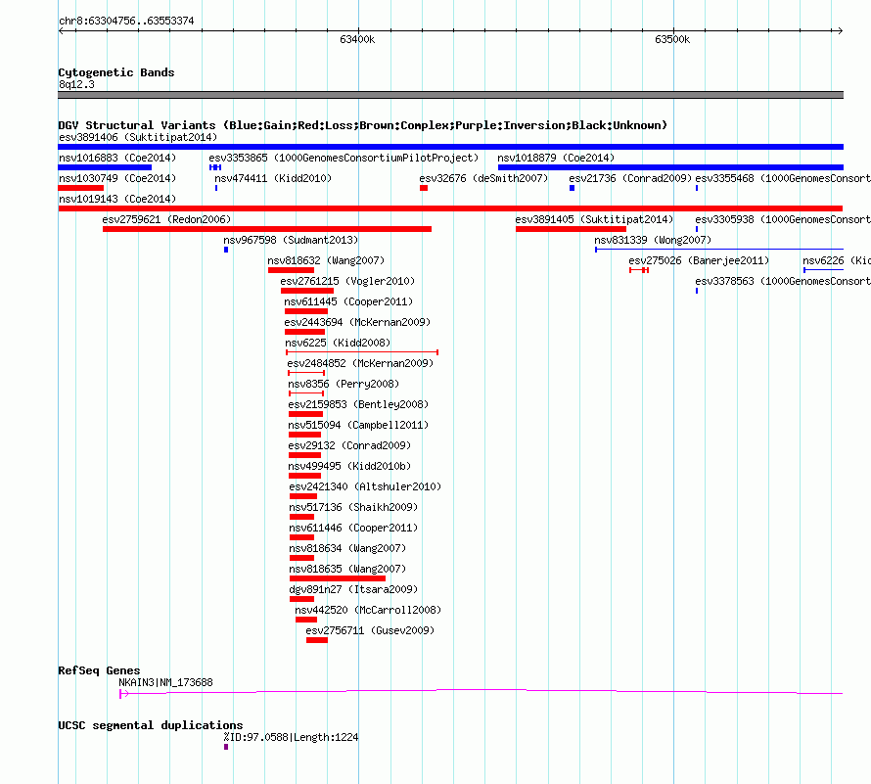
Task: Click the blue esv21736 gain block
Action: (x=573, y=188)
